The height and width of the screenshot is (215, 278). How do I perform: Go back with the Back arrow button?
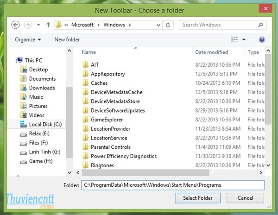tap(15, 25)
